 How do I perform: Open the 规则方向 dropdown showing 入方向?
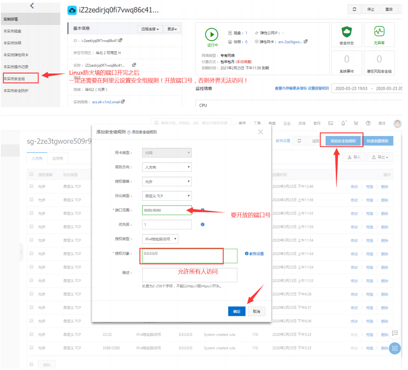(167, 167)
